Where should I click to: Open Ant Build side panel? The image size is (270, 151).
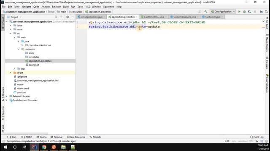click(x=267, y=23)
